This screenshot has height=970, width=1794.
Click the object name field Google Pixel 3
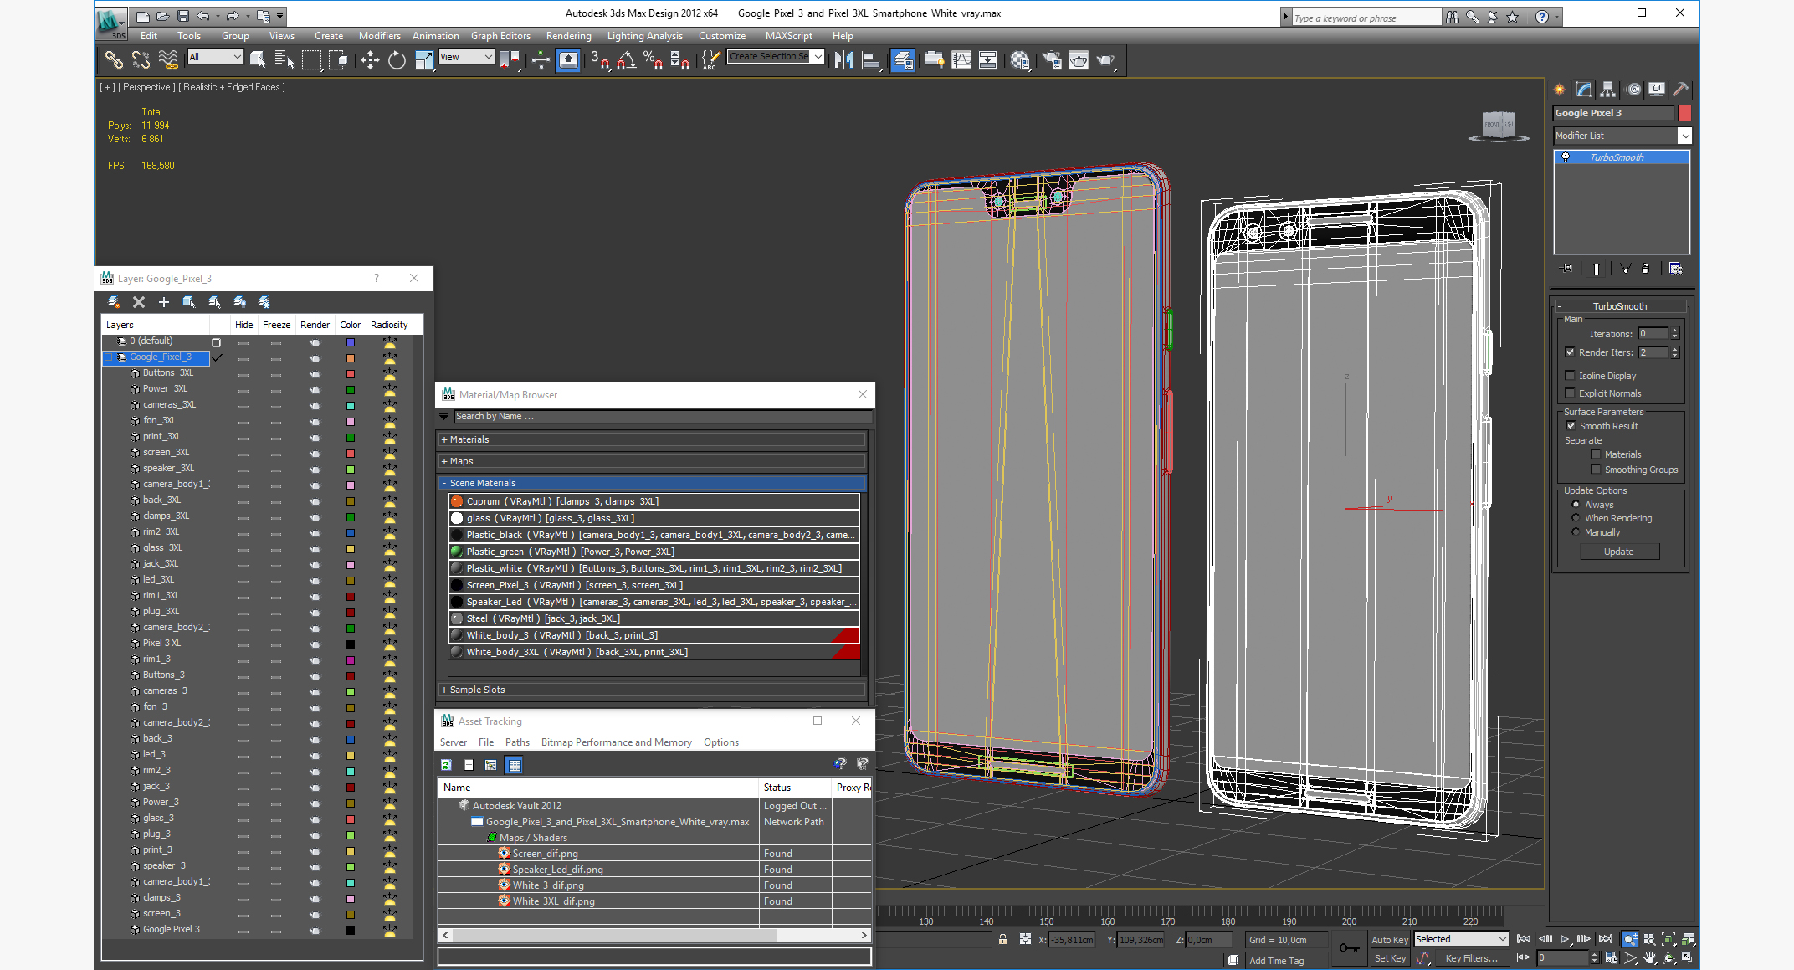(1613, 113)
